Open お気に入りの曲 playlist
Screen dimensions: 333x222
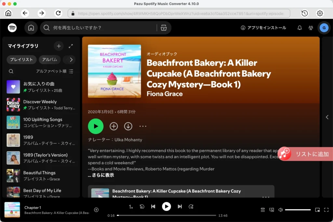[x=41, y=87]
